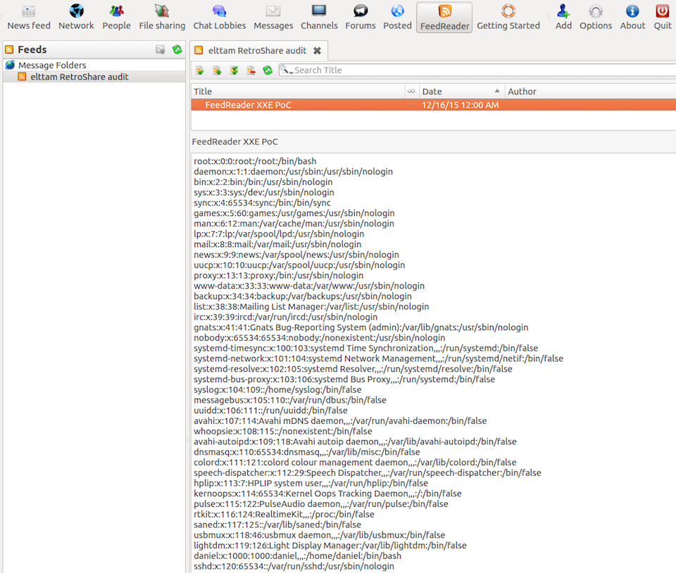Select Message Folders in the feed tree
This screenshot has width=676, height=573.
[52, 65]
